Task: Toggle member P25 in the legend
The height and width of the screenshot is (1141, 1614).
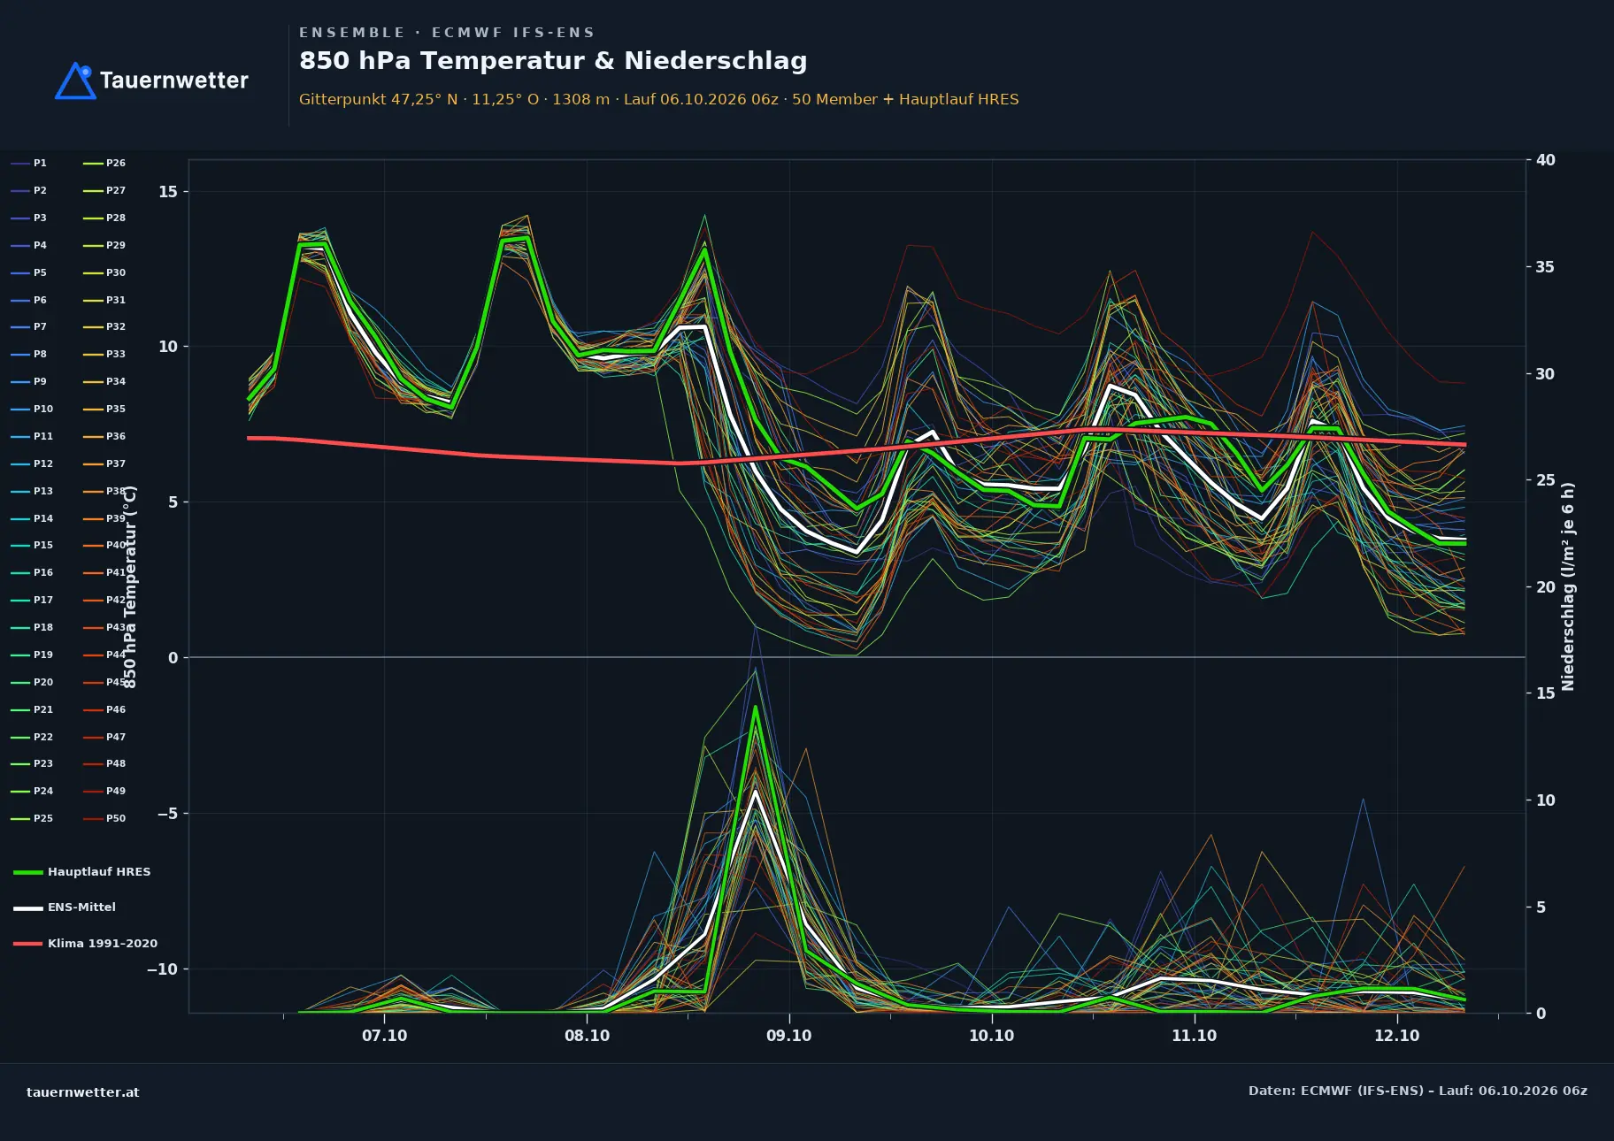Action: point(32,819)
